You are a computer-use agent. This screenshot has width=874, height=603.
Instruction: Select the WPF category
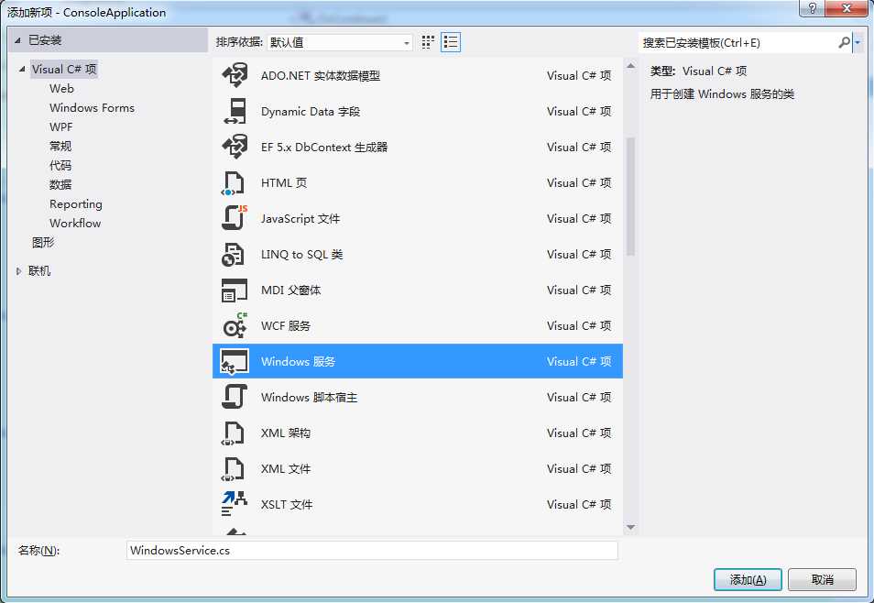tap(60, 126)
